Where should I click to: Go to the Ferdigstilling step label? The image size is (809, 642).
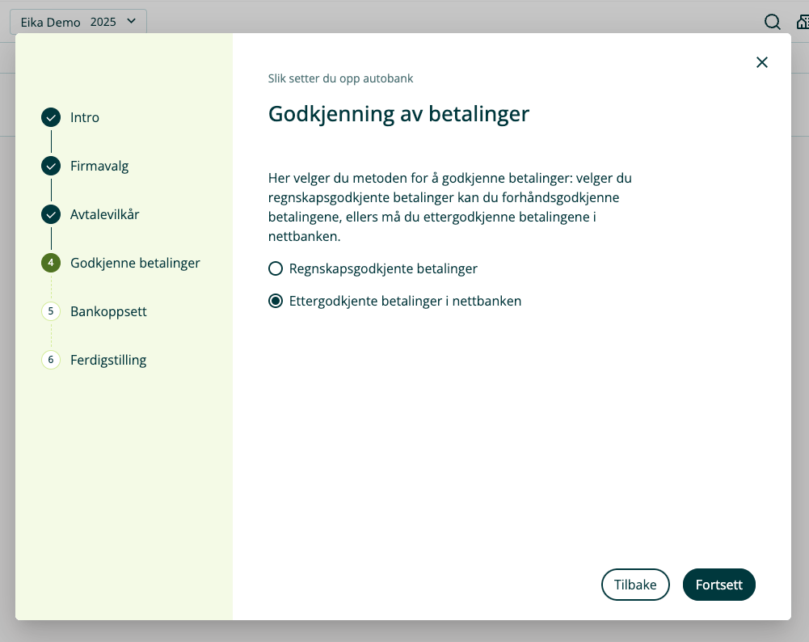click(108, 360)
